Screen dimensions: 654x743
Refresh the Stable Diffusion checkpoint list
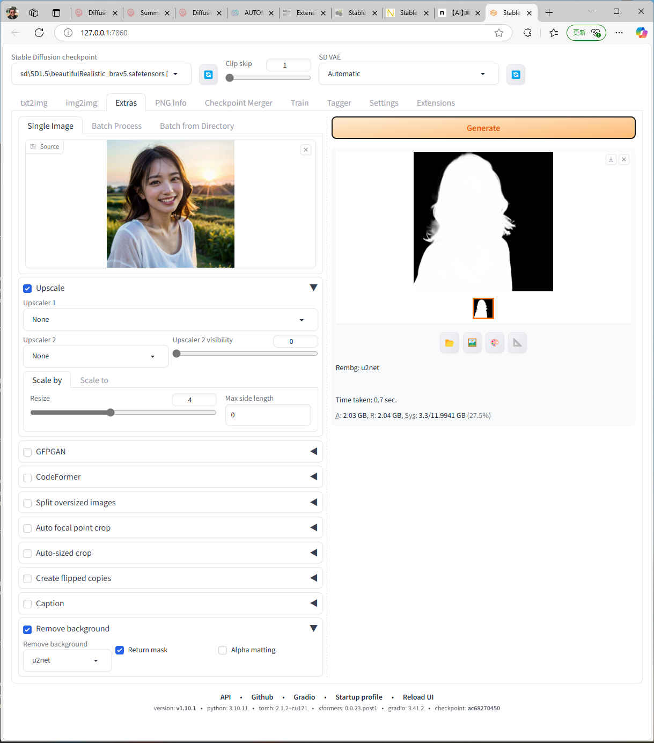[x=208, y=75]
